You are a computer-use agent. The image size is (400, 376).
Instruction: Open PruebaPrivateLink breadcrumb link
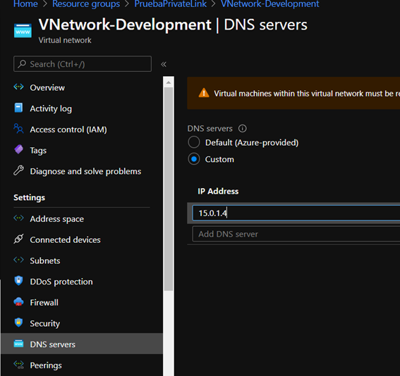(171, 4)
